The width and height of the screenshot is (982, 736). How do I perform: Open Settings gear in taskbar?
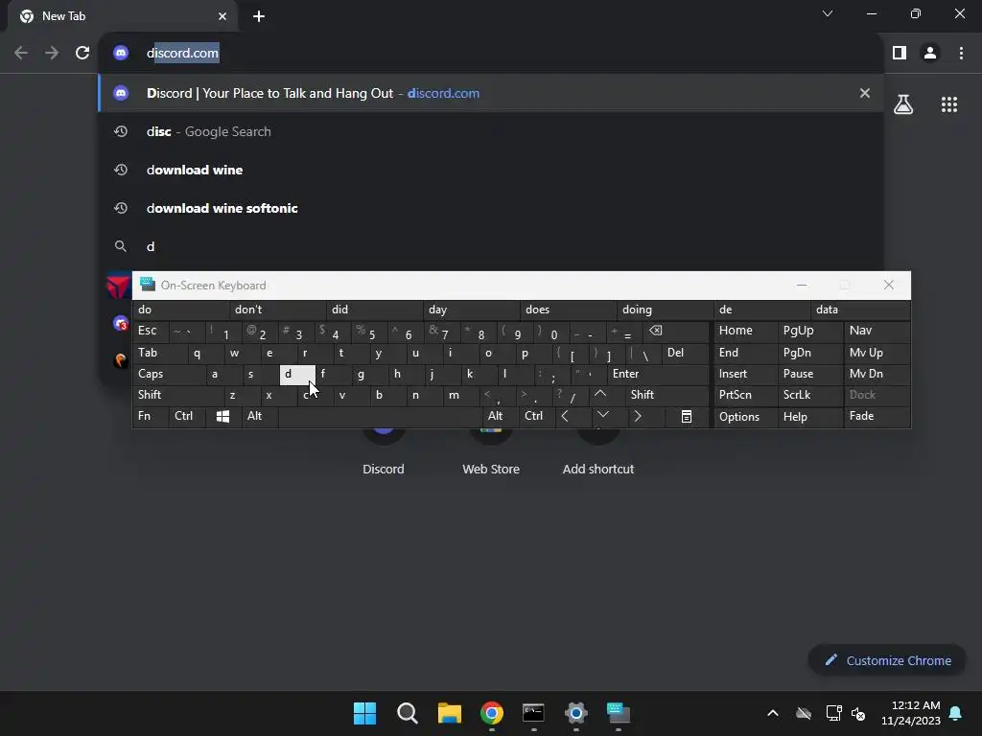pyautogui.click(x=575, y=713)
